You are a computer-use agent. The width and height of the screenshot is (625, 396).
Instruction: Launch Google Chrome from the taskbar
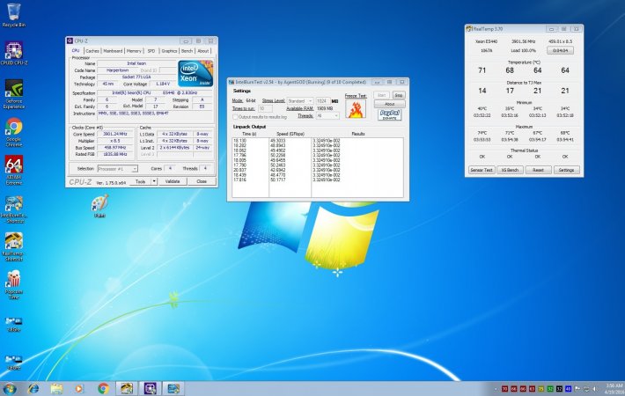point(103,388)
